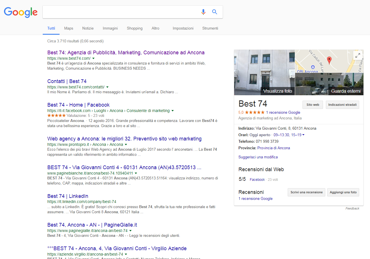Open dropdown arrow by paginebianche.it URL
Image resolution: width=370 pixels, height=259 pixels.
[x=136, y=173]
